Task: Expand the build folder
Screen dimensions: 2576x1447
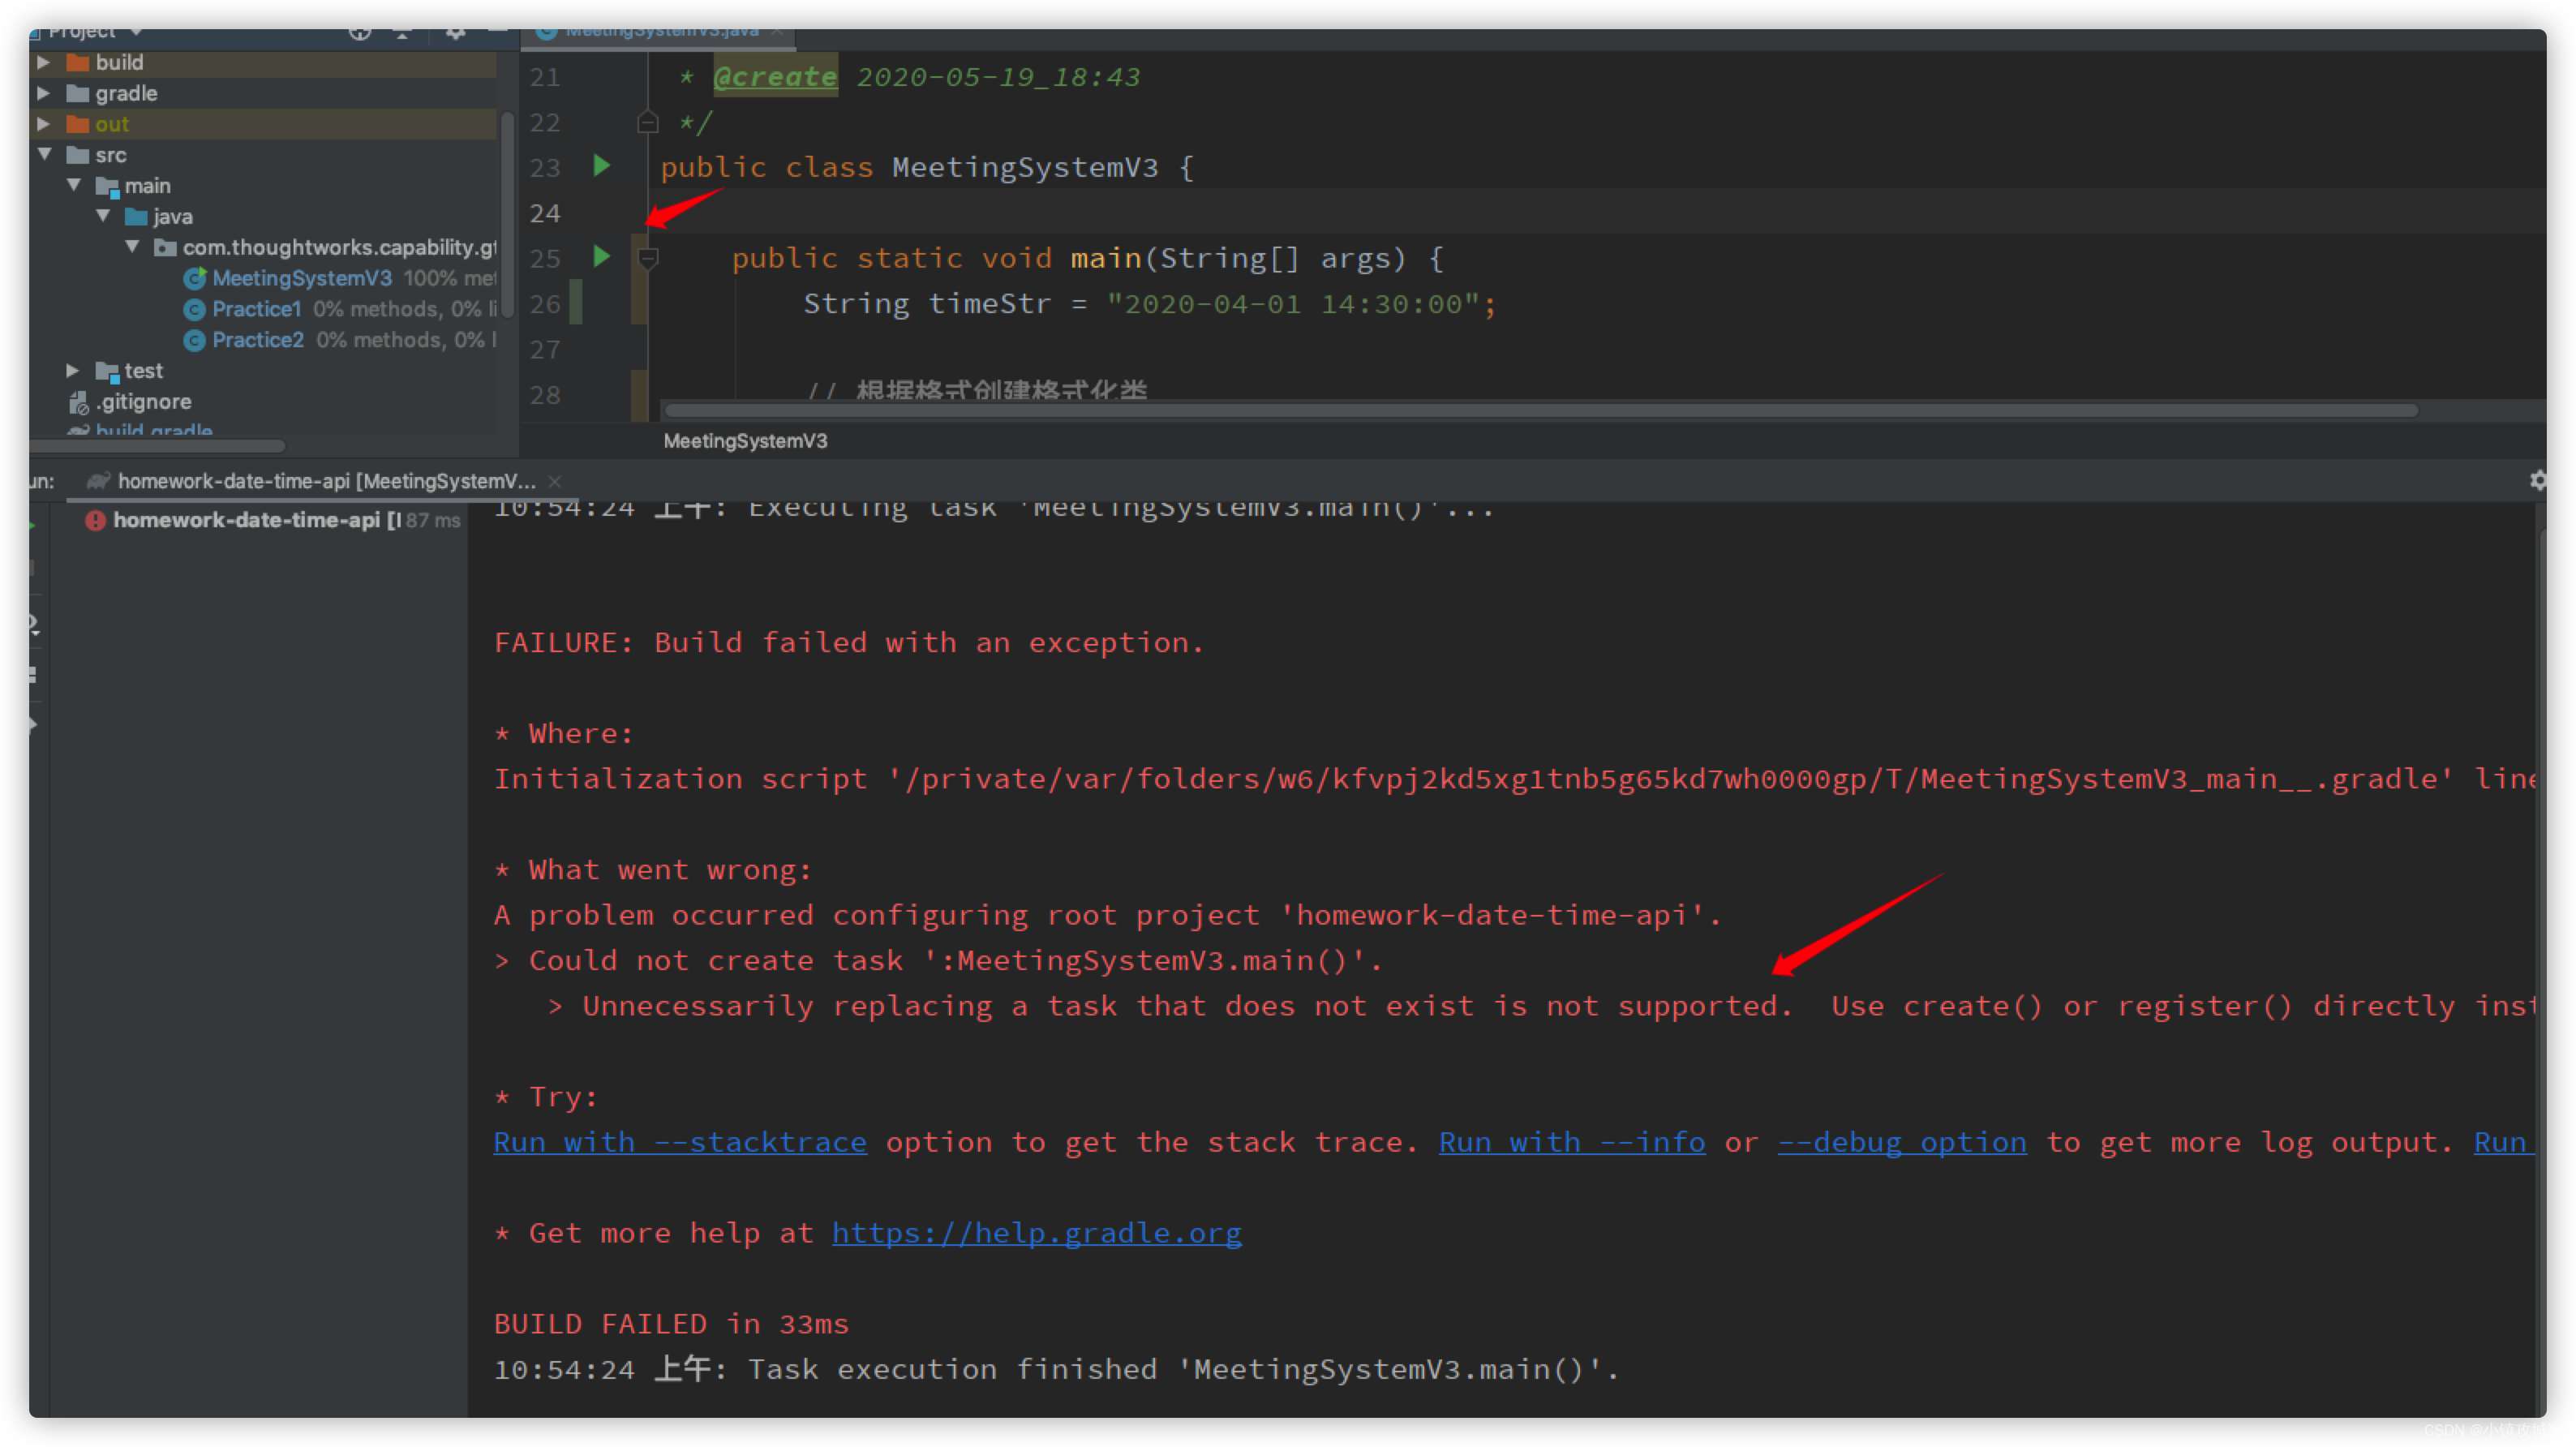Action: tap(44, 62)
